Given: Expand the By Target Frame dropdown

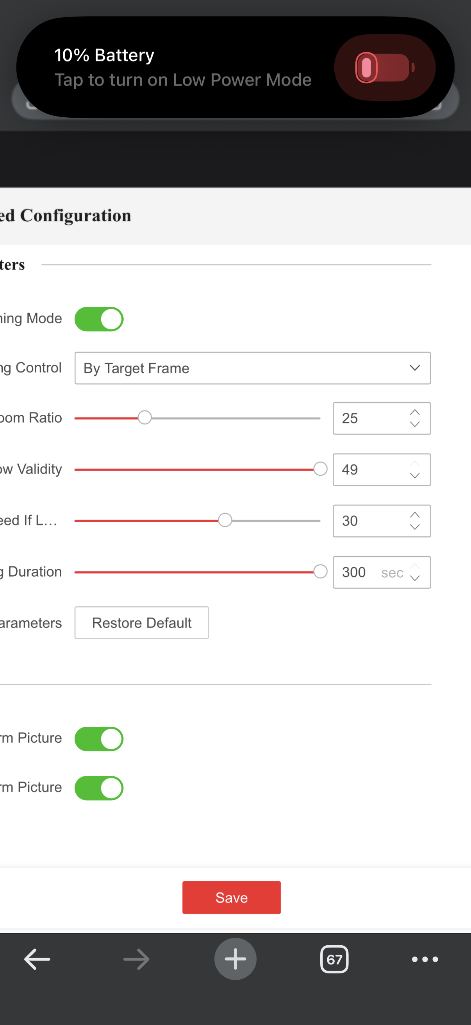Looking at the screenshot, I should coord(252,368).
